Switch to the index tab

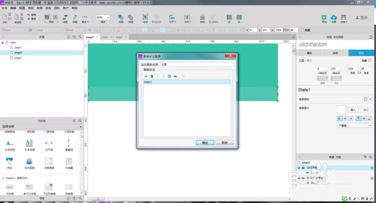(x=105, y=37)
